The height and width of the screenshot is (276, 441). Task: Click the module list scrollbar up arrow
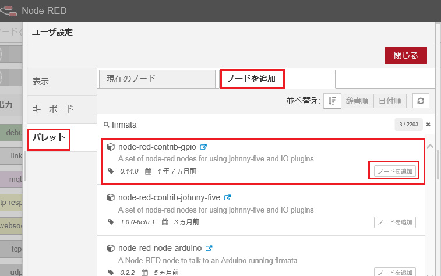click(431, 146)
